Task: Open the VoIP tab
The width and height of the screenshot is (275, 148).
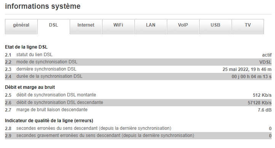Action: [x=183, y=27]
